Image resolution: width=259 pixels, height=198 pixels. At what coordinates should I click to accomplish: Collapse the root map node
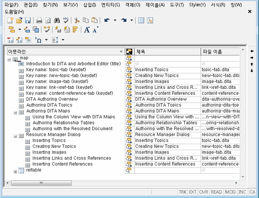(x=9, y=59)
